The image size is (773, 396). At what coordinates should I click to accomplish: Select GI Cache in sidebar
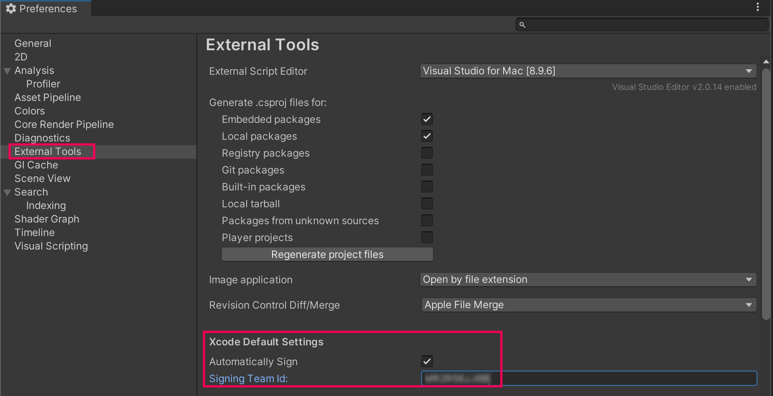[36, 165]
